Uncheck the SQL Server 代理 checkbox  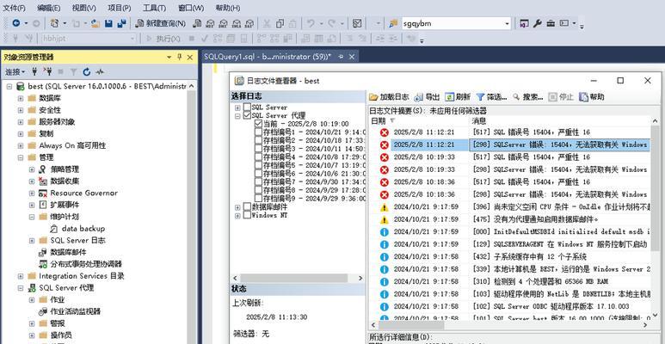point(247,115)
